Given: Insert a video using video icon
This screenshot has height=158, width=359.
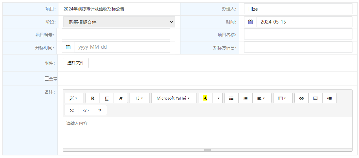Looking at the screenshot, I should [x=330, y=98].
